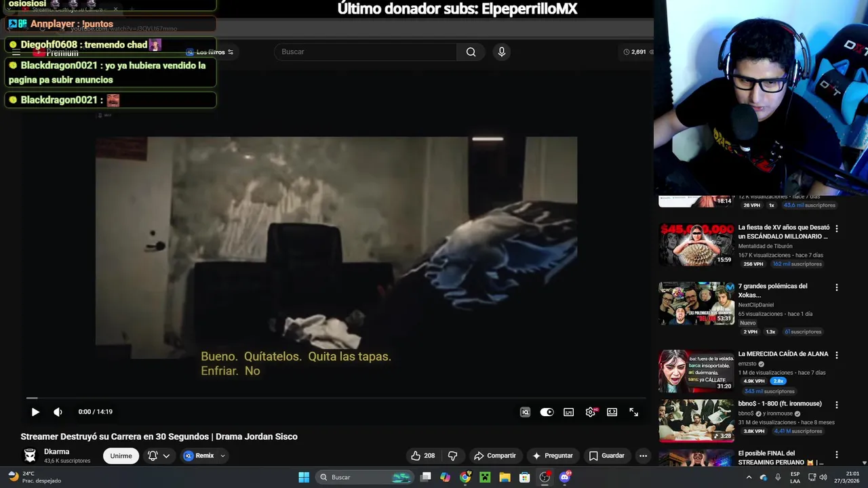
Task: Open the volume control in the system tray
Action: click(823, 477)
